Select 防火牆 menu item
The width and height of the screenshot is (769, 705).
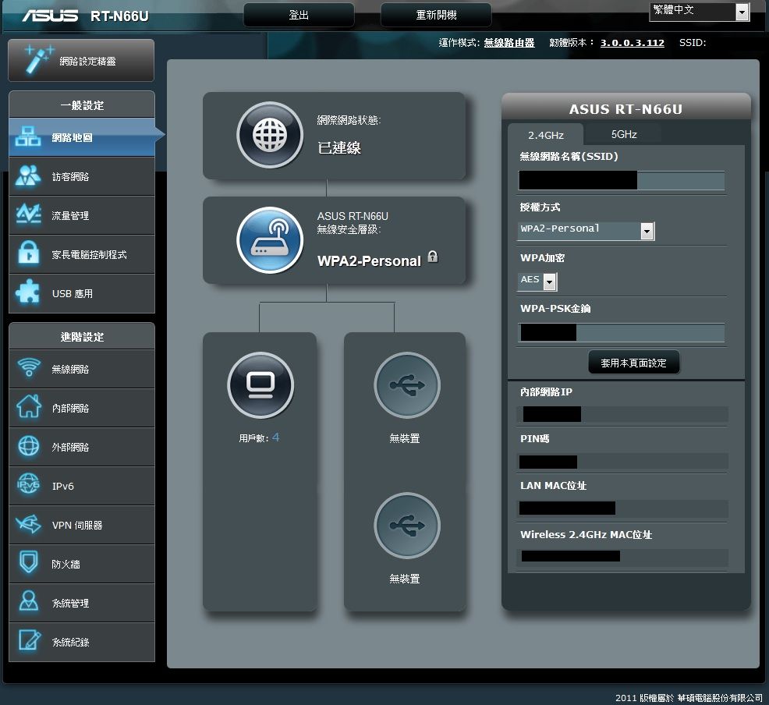point(82,564)
